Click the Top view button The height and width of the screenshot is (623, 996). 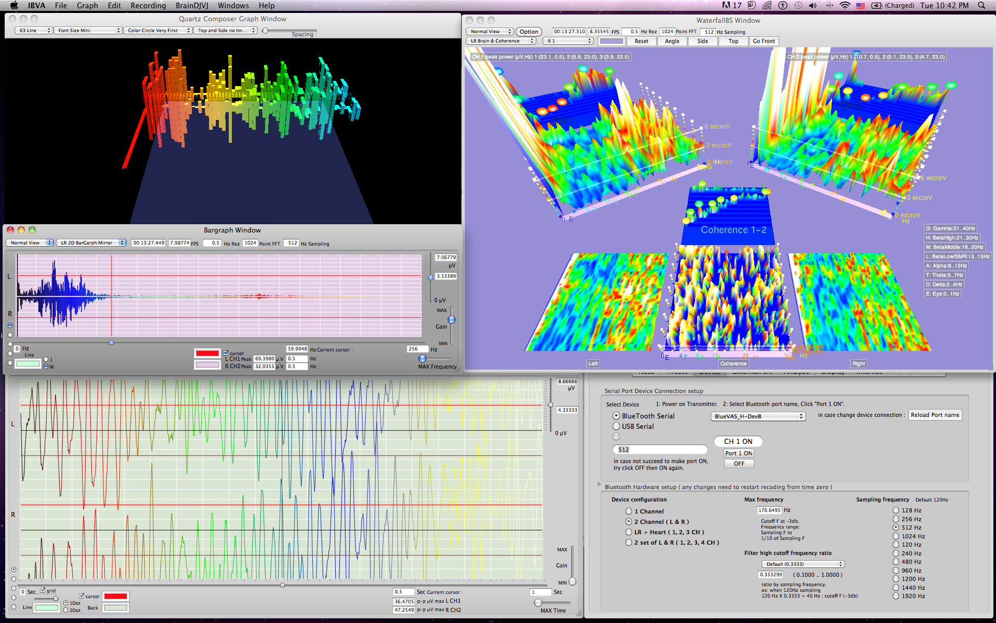click(x=734, y=41)
